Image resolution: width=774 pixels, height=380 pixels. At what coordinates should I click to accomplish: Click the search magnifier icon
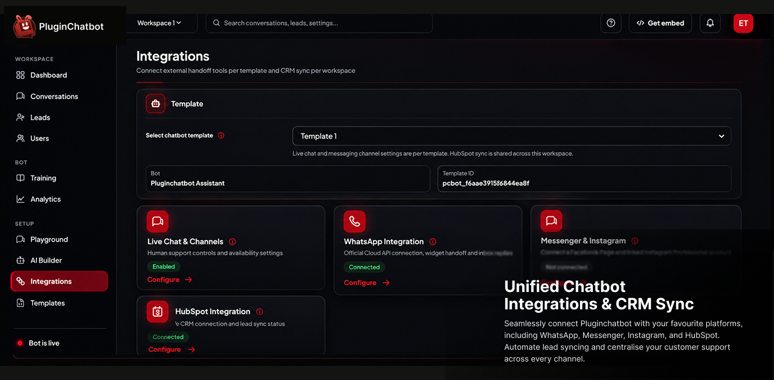pyautogui.click(x=216, y=23)
